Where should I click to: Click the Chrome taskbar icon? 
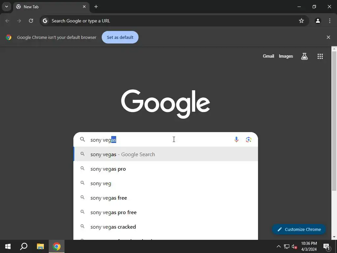click(57, 246)
